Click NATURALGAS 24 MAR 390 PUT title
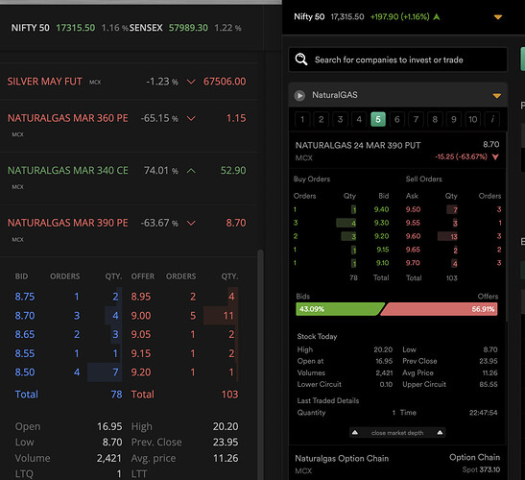Viewport: 525px width, 480px height. point(358,145)
